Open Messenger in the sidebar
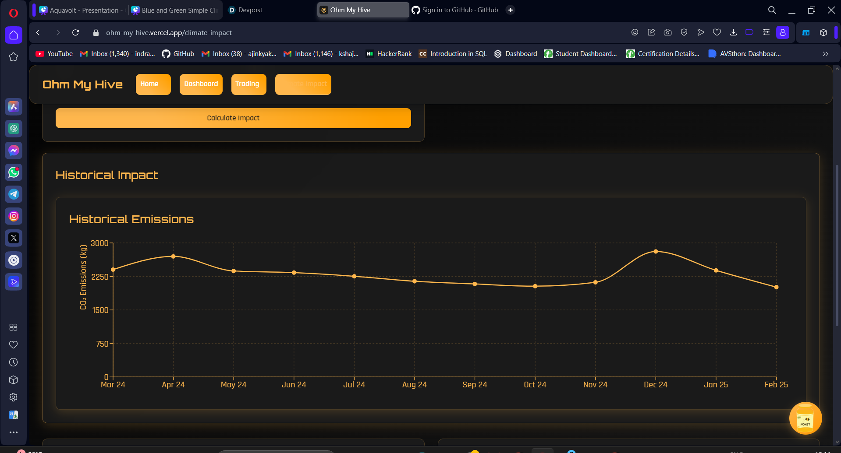 (x=14, y=151)
